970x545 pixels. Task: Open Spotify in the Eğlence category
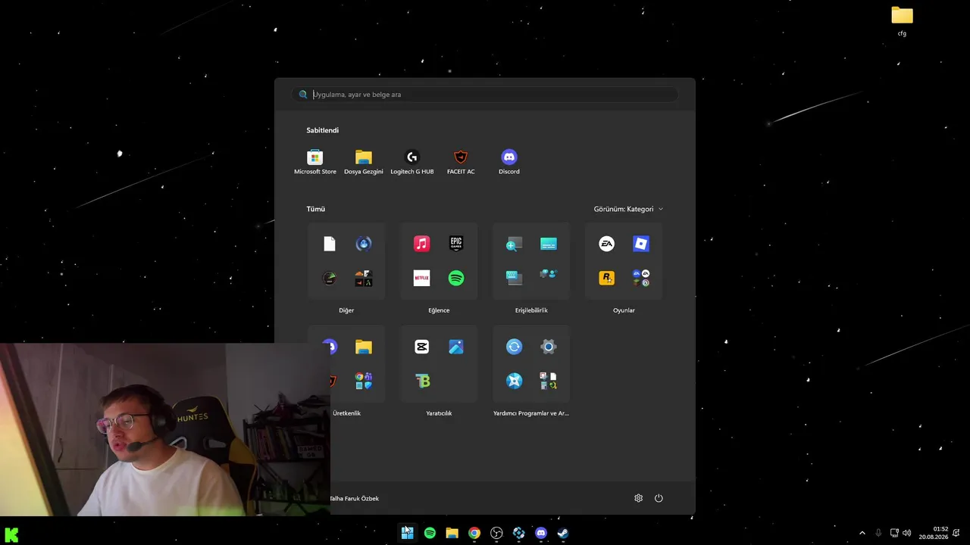click(456, 279)
